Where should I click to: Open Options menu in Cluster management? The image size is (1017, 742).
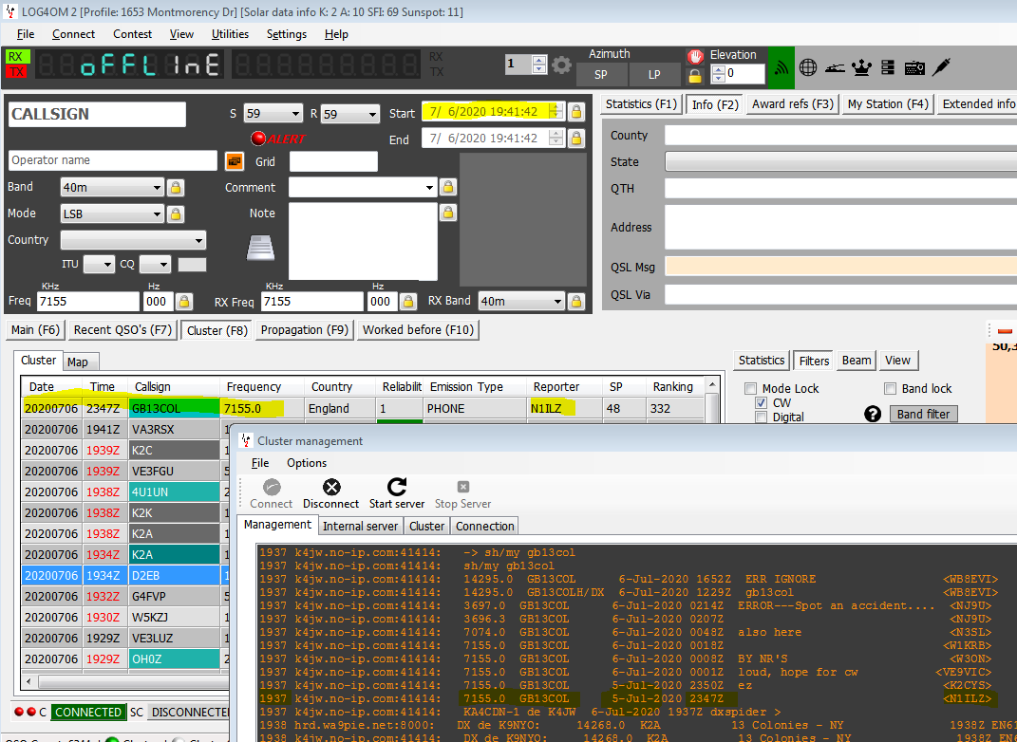[x=307, y=463]
